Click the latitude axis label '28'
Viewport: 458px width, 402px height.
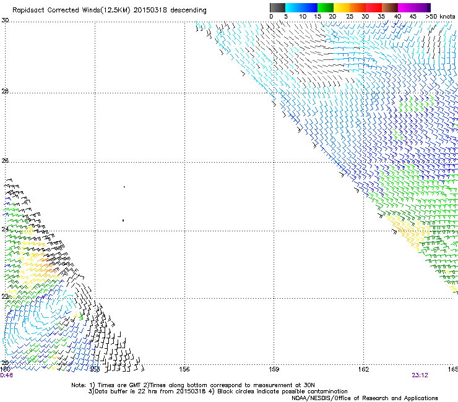(x=5, y=92)
